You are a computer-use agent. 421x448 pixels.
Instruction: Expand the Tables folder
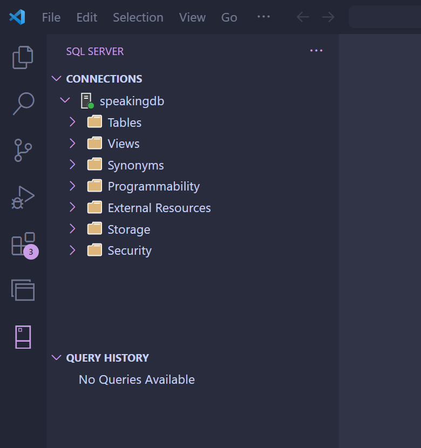click(x=72, y=122)
